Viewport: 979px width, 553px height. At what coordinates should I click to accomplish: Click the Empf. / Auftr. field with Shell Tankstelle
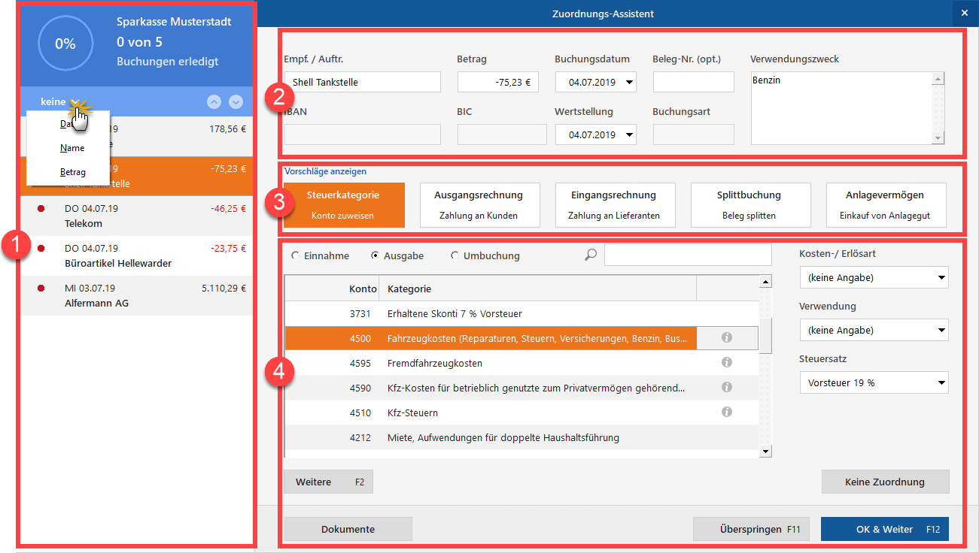click(362, 82)
